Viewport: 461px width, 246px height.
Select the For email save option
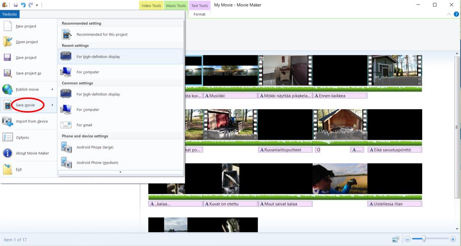pos(84,125)
